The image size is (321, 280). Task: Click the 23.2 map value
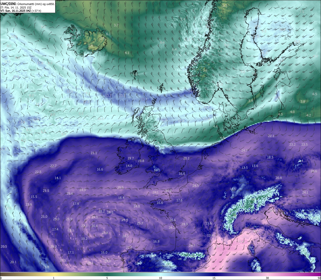292,145
